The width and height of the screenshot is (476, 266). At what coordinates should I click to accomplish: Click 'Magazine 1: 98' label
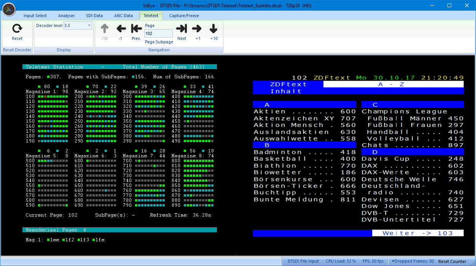click(x=47, y=92)
